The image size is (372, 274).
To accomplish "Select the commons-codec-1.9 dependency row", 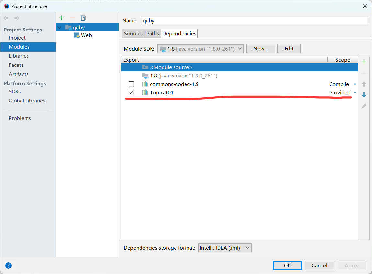I will [x=240, y=84].
